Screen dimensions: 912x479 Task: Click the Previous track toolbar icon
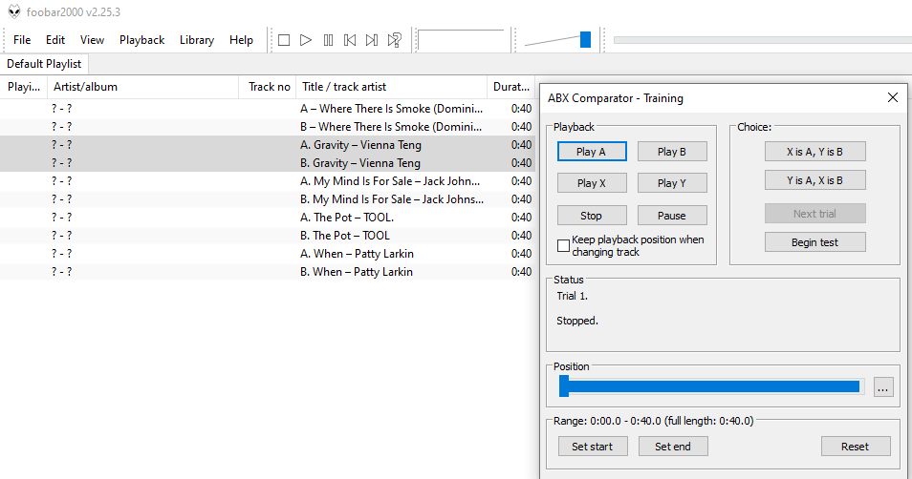point(350,40)
